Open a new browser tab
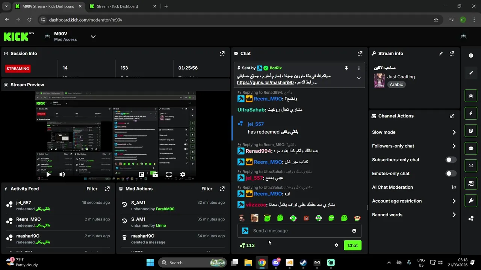The height and width of the screenshot is (270, 481). pyautogui.click(x=166, y=6)
